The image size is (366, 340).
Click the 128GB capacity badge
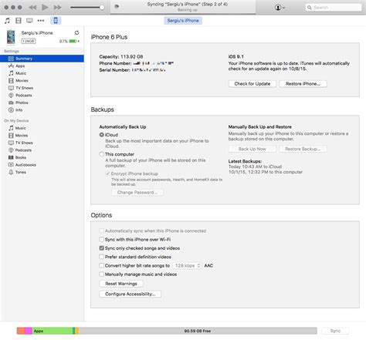coord(29,41)
